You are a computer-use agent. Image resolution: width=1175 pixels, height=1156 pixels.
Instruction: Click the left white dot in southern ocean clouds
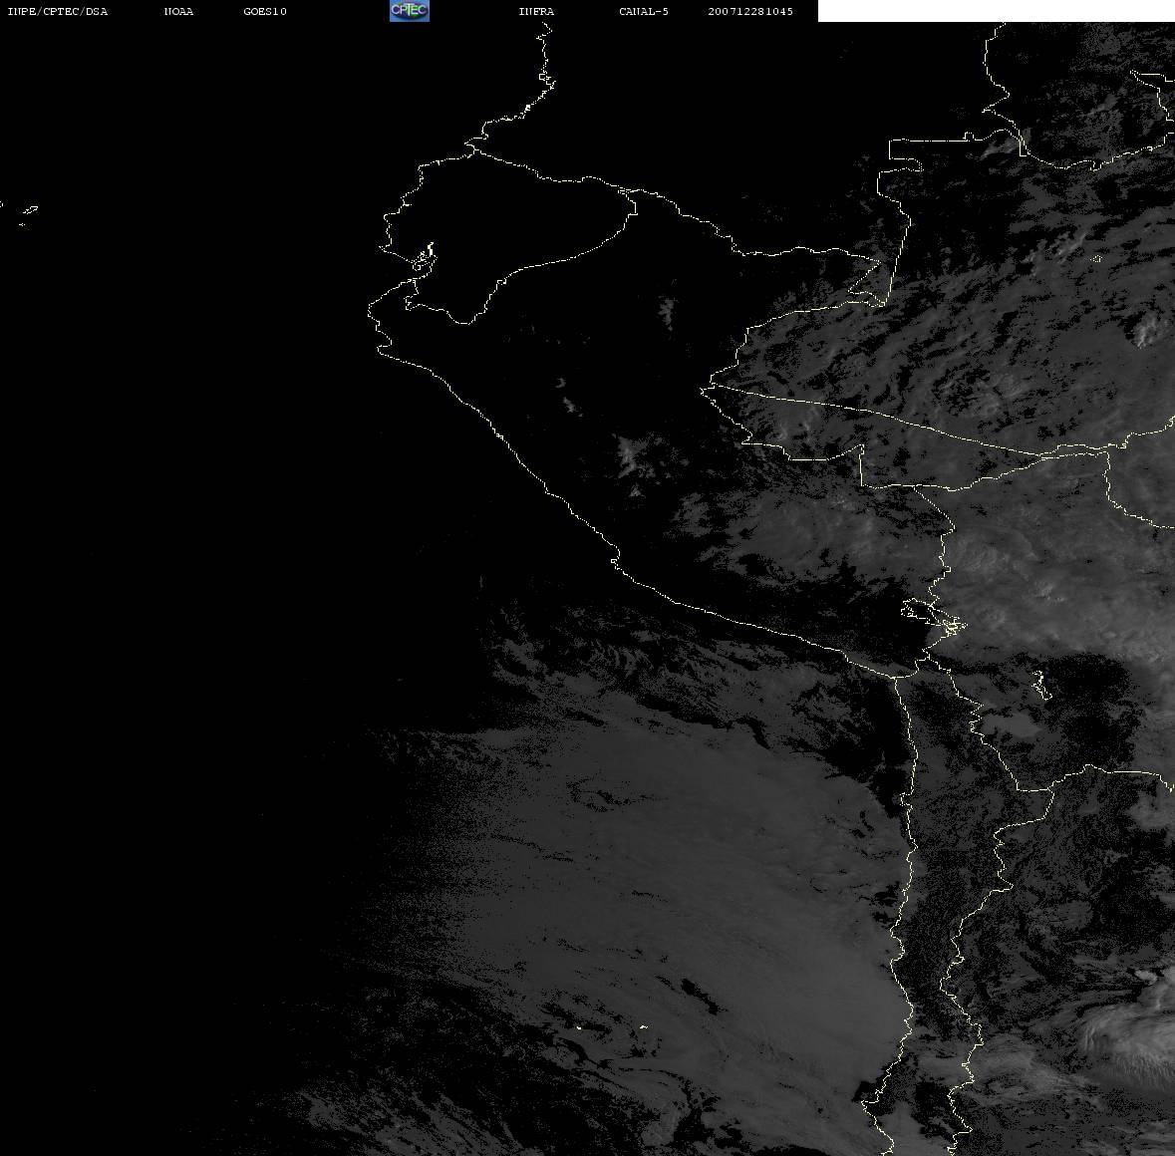click(x=578, y=1027)
